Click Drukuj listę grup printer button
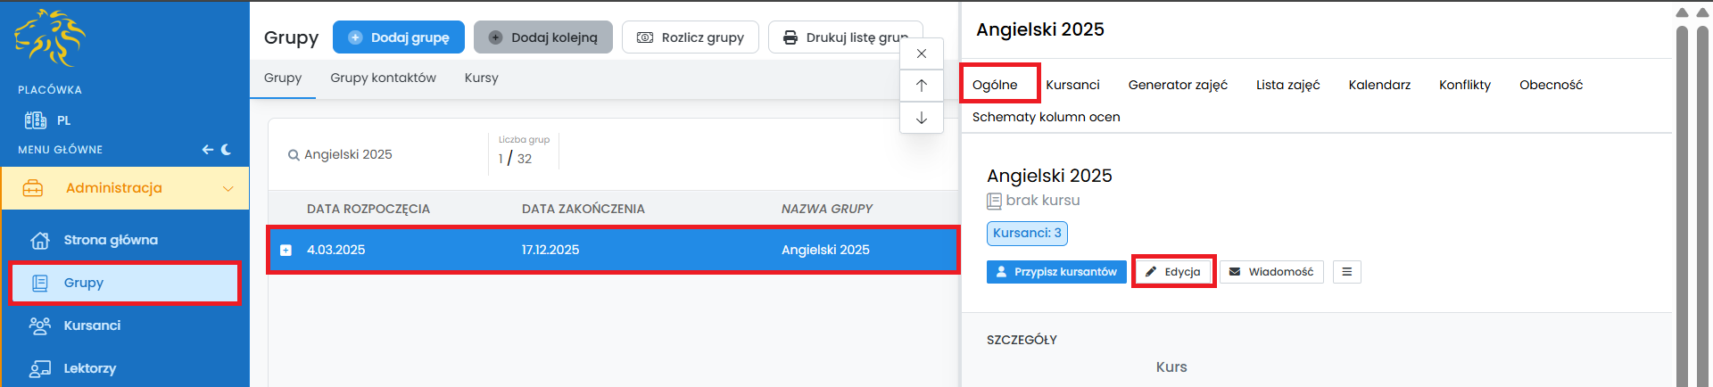This screenshot has width=1713, height=387. (844, 37)
